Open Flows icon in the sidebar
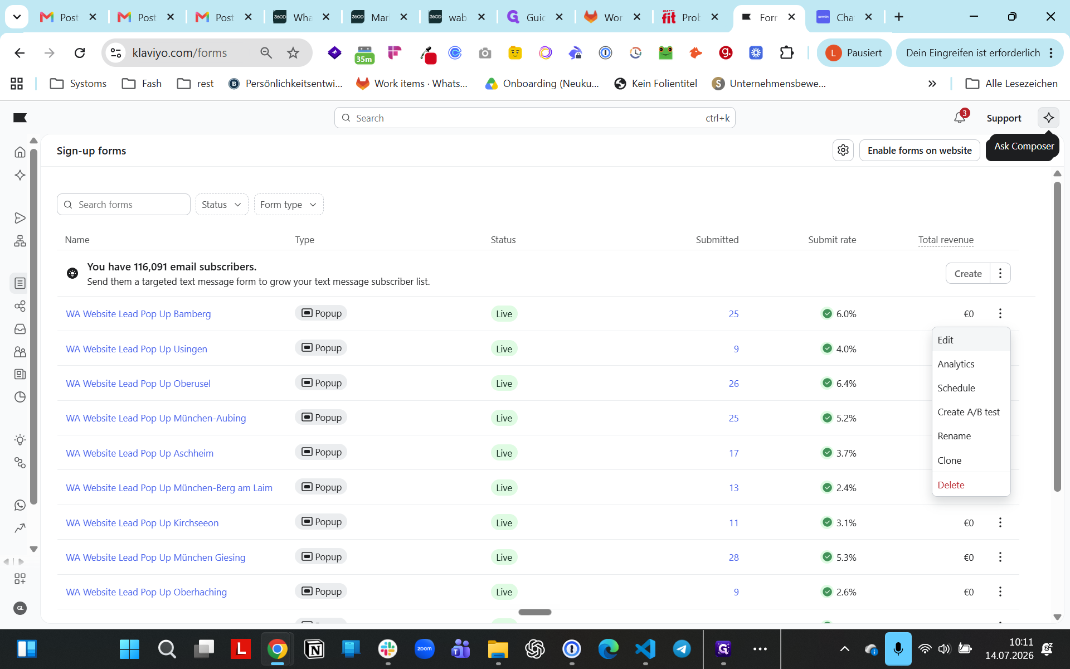Viewport: 1070px width, 669px height. coord(20,241)
